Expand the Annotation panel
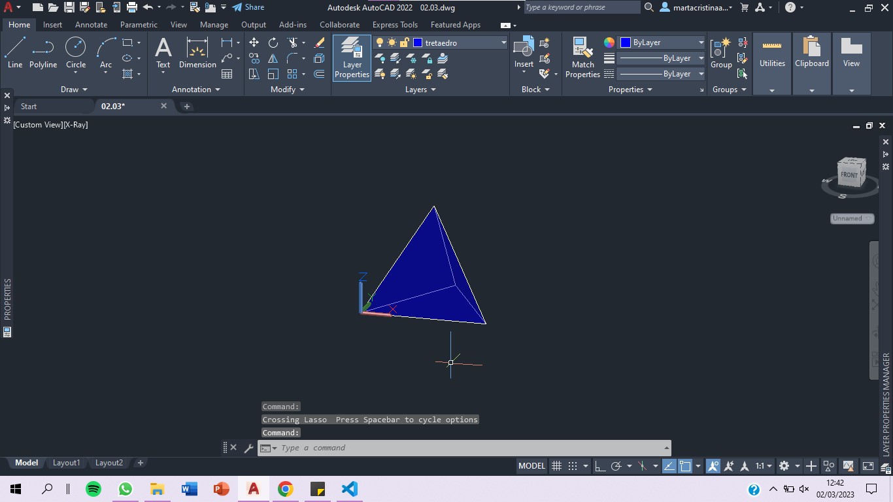Image resolution: width=893 pixels, height=502 pixels. 196,90
